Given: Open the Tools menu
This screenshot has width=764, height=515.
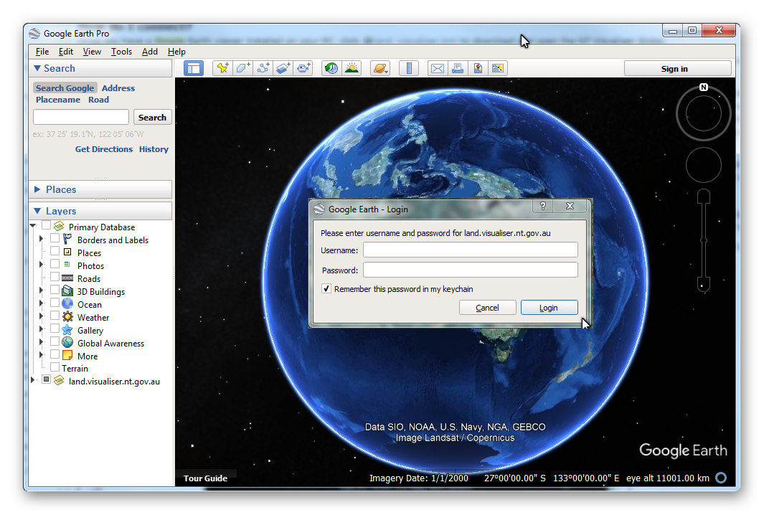Looking at the screenshot, I should pyautogui.click(x=121, y=51).
